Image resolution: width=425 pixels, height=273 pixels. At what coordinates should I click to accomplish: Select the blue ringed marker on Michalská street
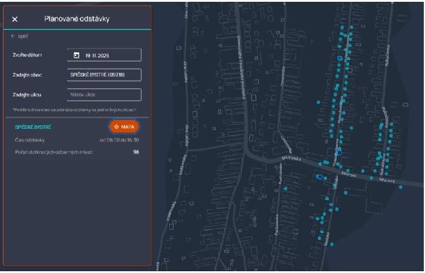pyautogui.click(x=339, y=153)
